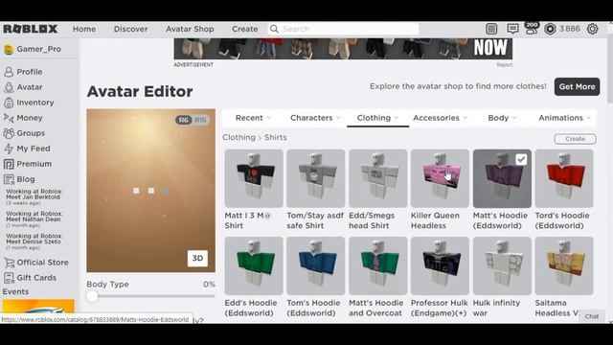613x345 pixels.
Task: Open the Home nav item
Action: (x=84, y=29)
